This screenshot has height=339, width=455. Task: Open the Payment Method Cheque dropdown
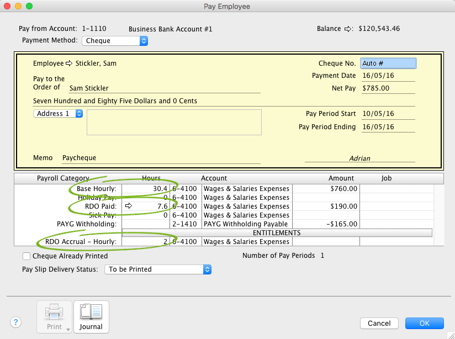(x=115, y=40)
